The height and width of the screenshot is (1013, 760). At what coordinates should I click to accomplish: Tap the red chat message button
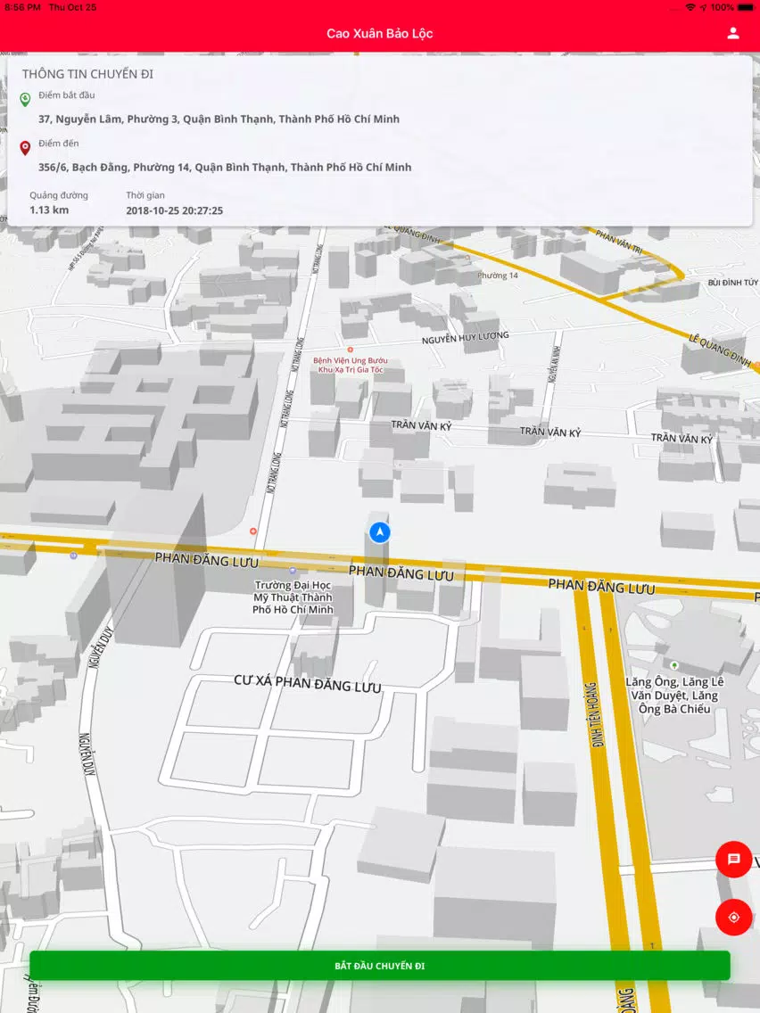click(733, 860)
